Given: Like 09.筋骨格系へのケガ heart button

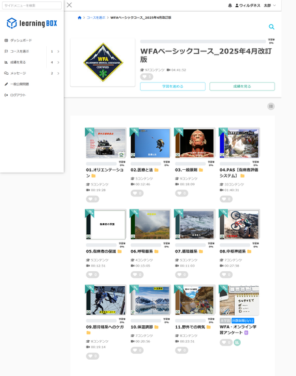Looking at the screenshot, I should click(x=92, y=356).
